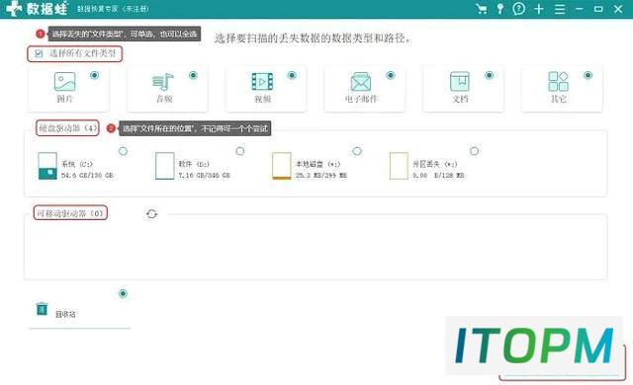Click the 系统 (C:) drive icon
Viewport: 633px width, 385px height.
pos(47,166)
